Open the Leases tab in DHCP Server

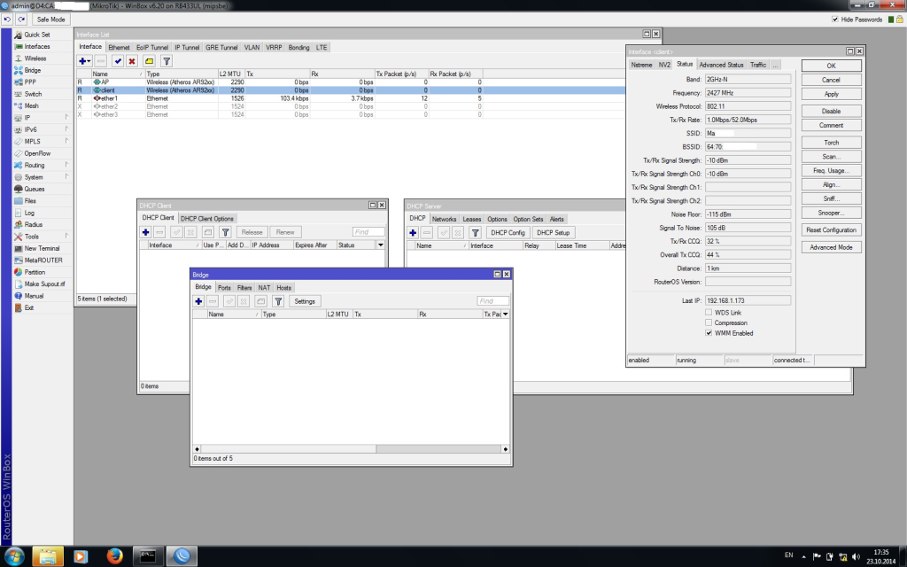(x=471, y=220)
